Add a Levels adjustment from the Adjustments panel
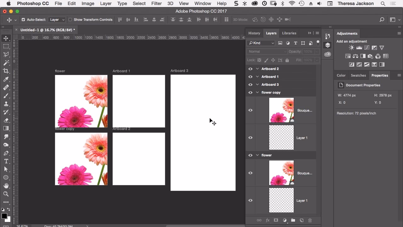 click(x=359, y=47)
